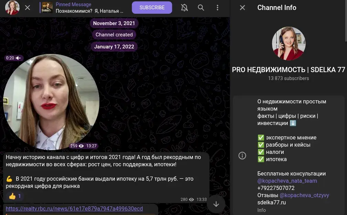Click the 280 views eye icon on the post

click(192, 200)
